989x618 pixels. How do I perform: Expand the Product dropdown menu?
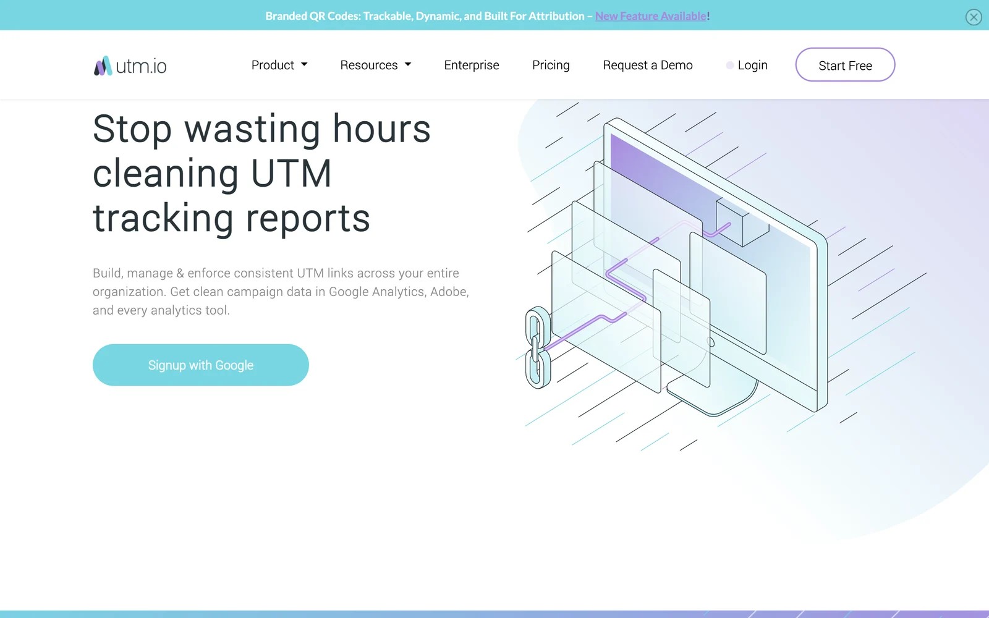[279, 65]
